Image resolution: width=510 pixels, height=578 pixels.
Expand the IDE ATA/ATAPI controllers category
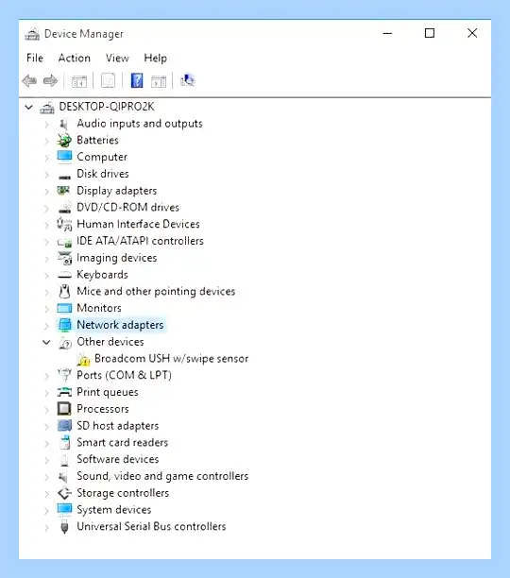tap(46, 242)
